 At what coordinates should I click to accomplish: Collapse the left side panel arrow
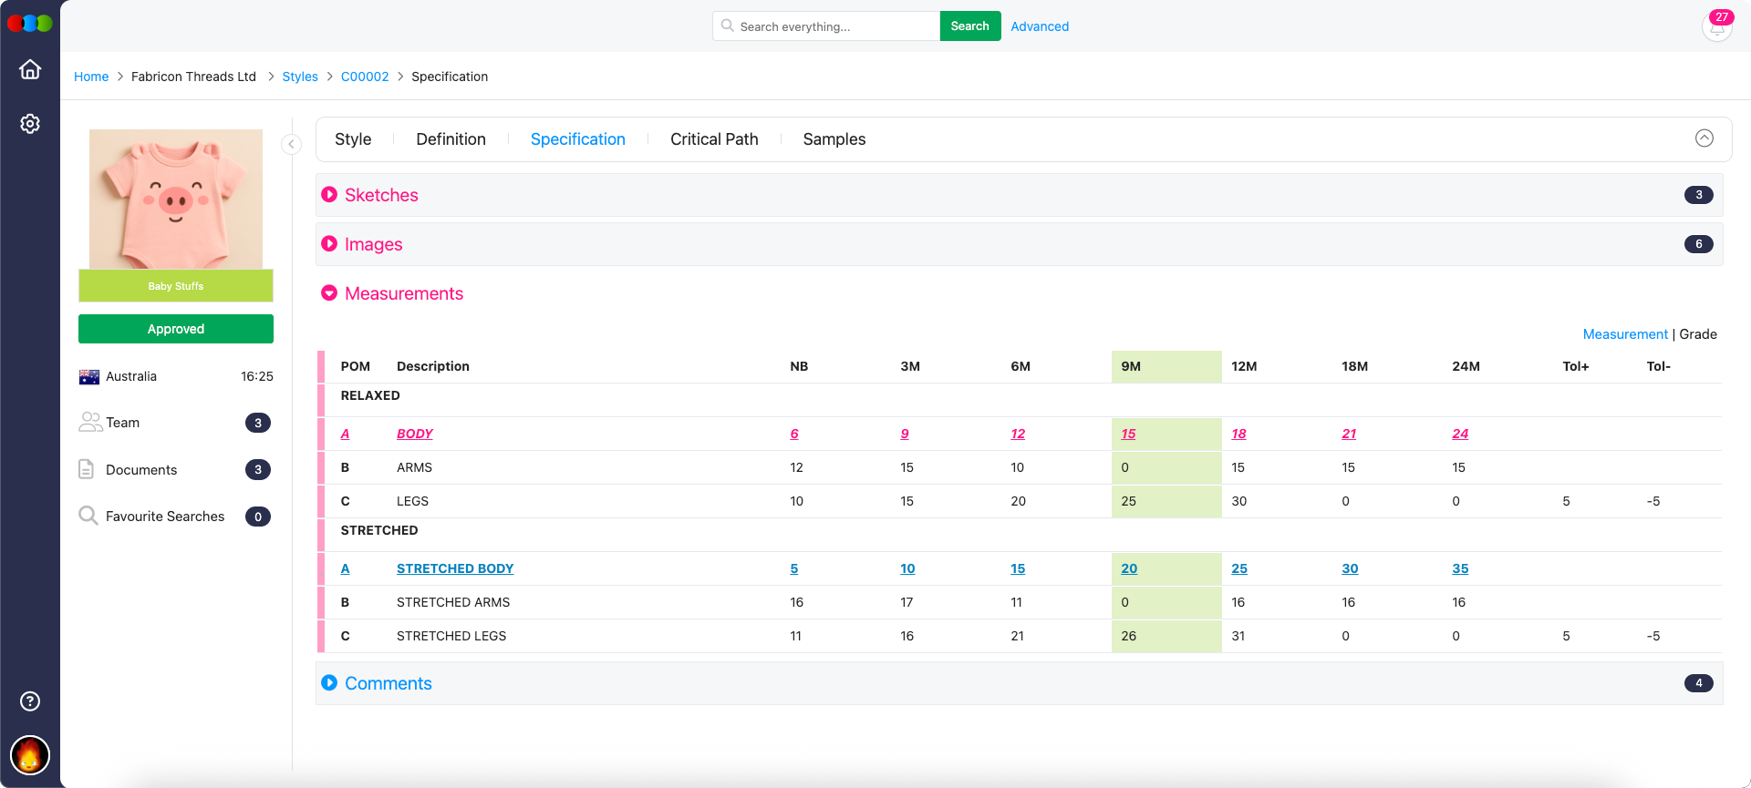pyautogui.click(x=291, y=144)
